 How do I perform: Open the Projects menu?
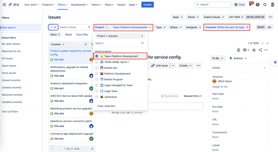pos(48,5)
